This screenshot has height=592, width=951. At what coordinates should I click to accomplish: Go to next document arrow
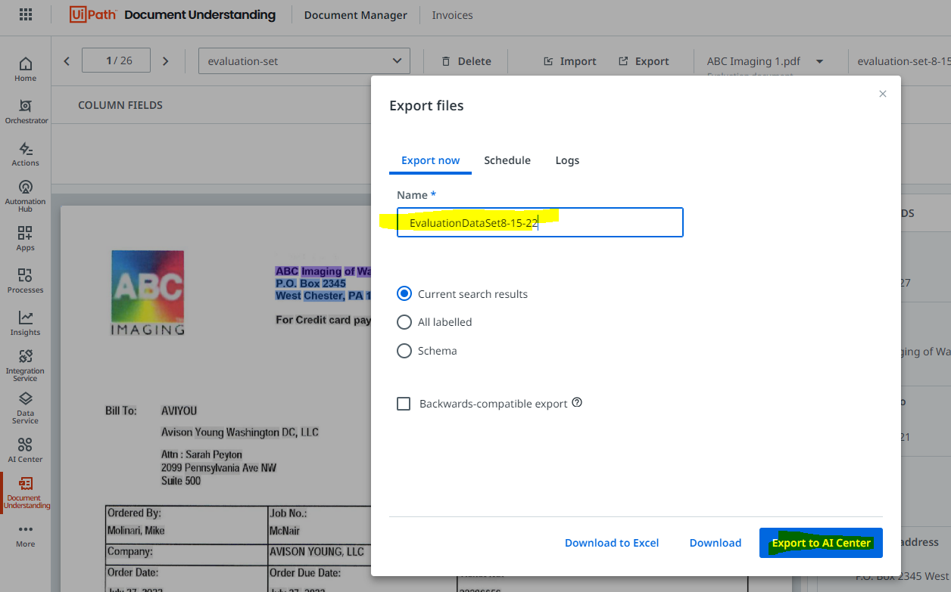166,61
